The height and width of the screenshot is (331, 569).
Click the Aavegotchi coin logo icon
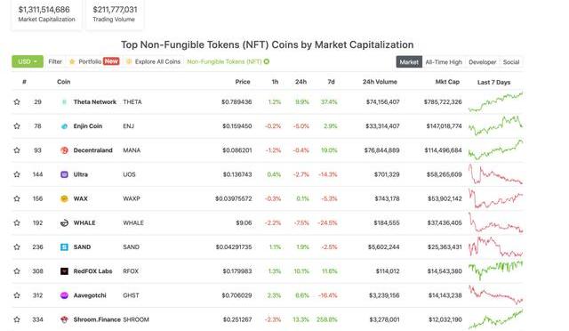click(64, 295)
